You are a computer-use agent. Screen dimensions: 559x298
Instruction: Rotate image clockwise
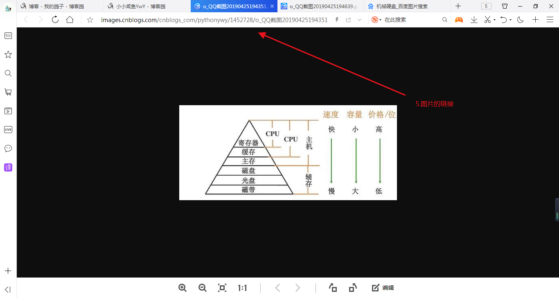tap(353, 288)
